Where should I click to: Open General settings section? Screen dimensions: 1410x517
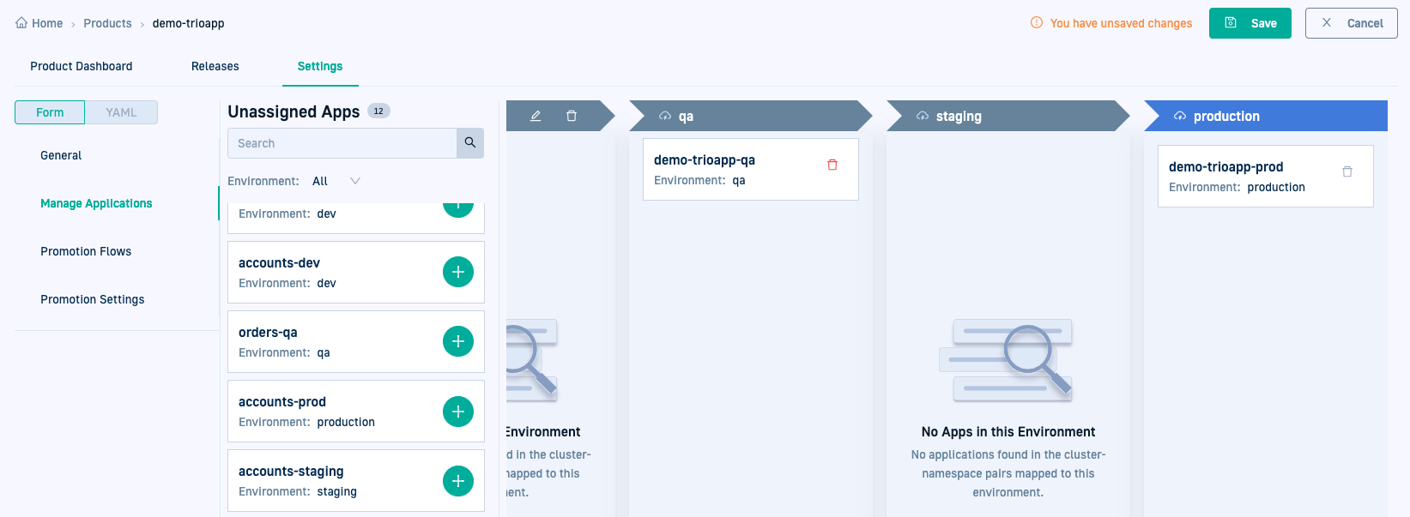click(x=61, y=155)
